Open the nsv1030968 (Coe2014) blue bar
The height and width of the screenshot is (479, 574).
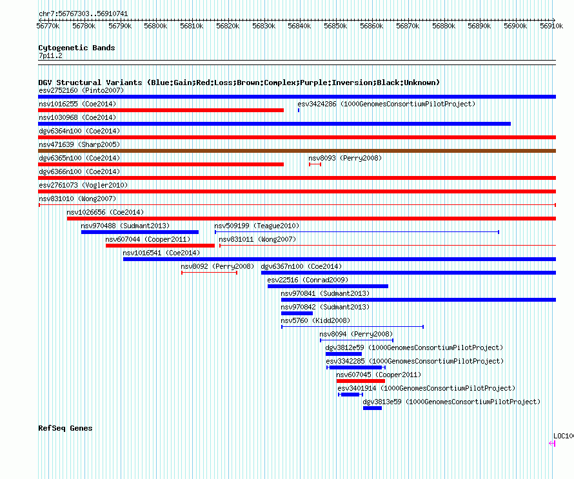[274, 124]
